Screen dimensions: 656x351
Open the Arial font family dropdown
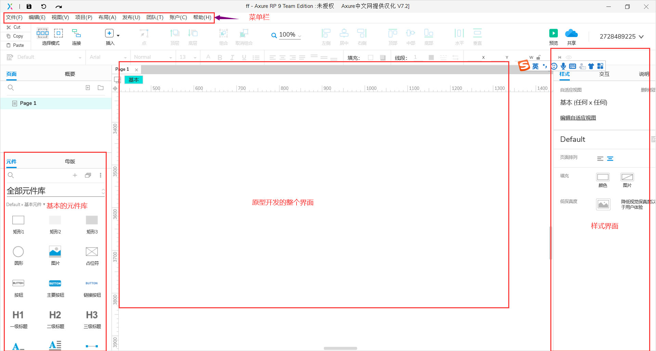point(125,57)
